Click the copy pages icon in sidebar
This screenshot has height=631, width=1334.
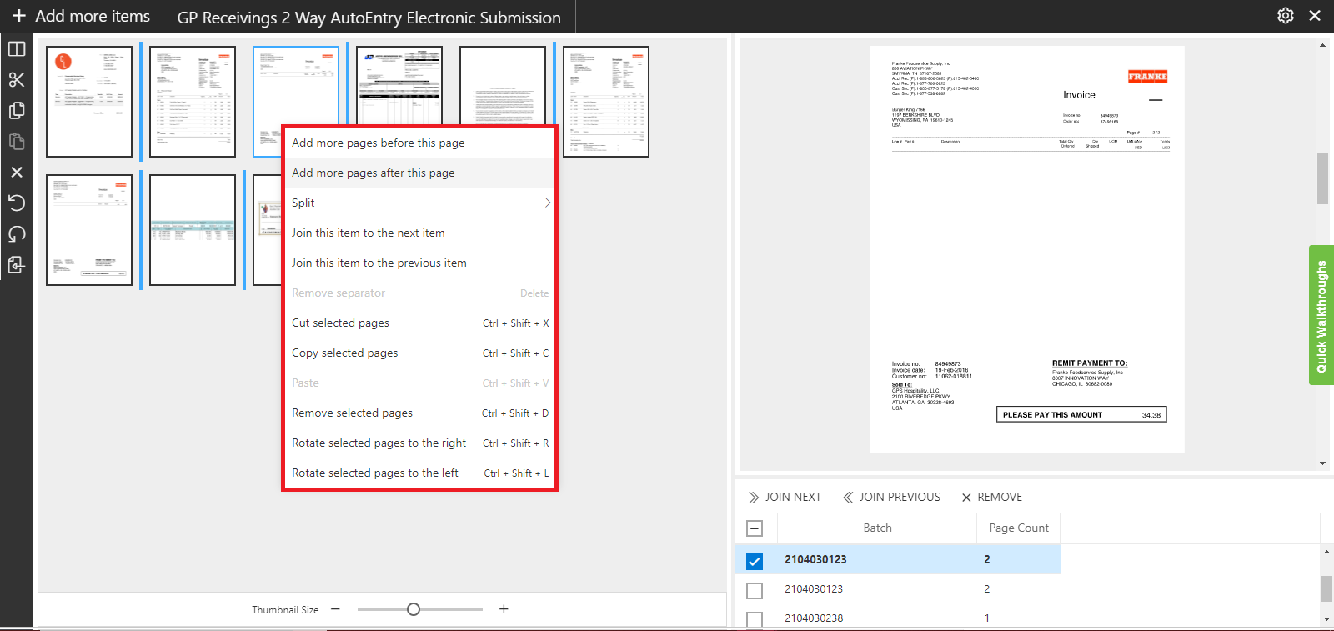pyautogui.click(x=17, y=110)
